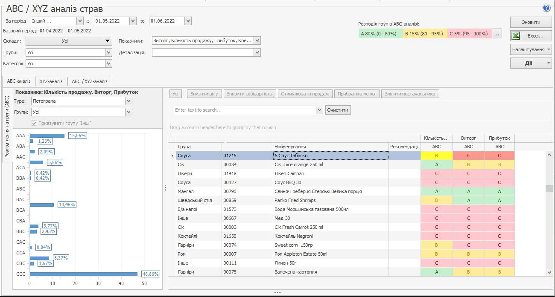Open the Показники indicators dropdown
This screenshot has height=297, width=555.
(257, 41)
